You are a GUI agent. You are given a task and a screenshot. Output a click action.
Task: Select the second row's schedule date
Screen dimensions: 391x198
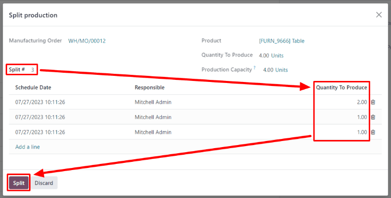(40, 117)
